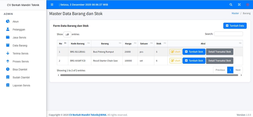Select the Pelanggan user icon
Image resolution: width=253 pixels, height=117 pixels.
(x=8, y=29)
